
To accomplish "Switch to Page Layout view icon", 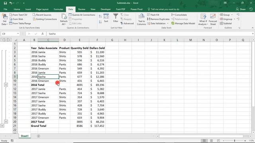I will pos(212,141).
